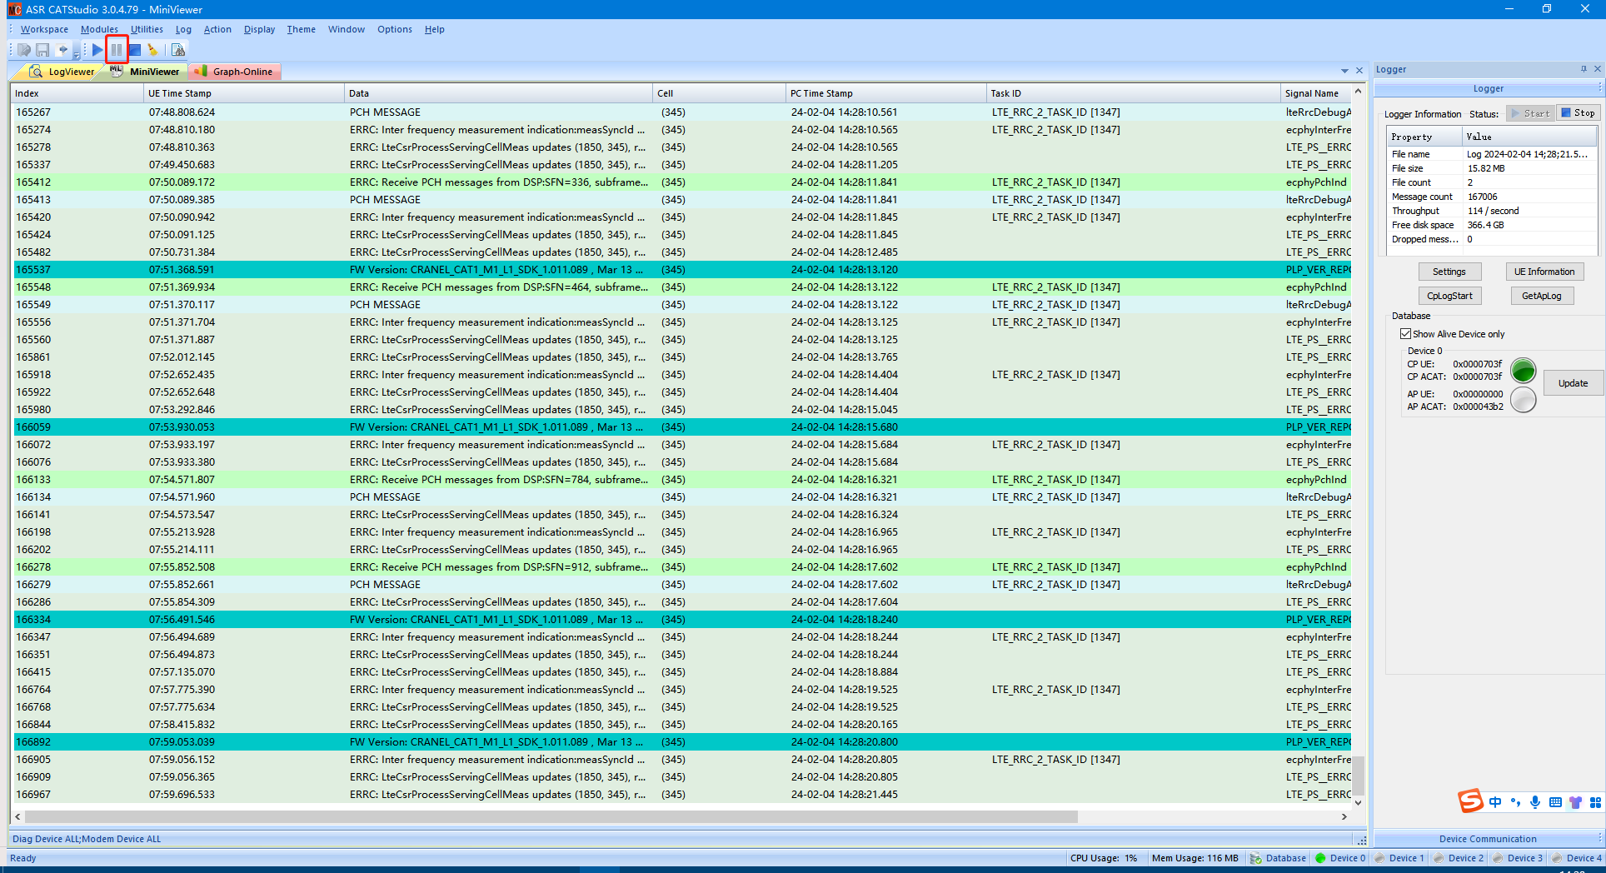Uncheck Show Alive Device only
The width and height of the screenshot is (1606, 873).
(1406, 334)
